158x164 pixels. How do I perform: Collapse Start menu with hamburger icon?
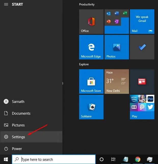tap(6, 4)
